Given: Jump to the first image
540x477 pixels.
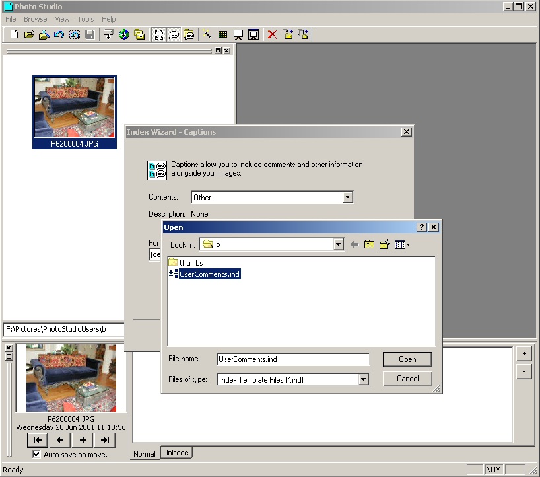Looking at the screenshot, I should (38, 440).
